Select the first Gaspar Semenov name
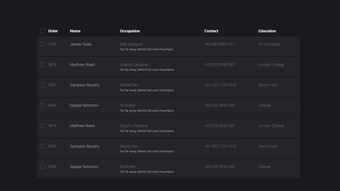Viewport: 340px width, 191px height. point(84,105)
